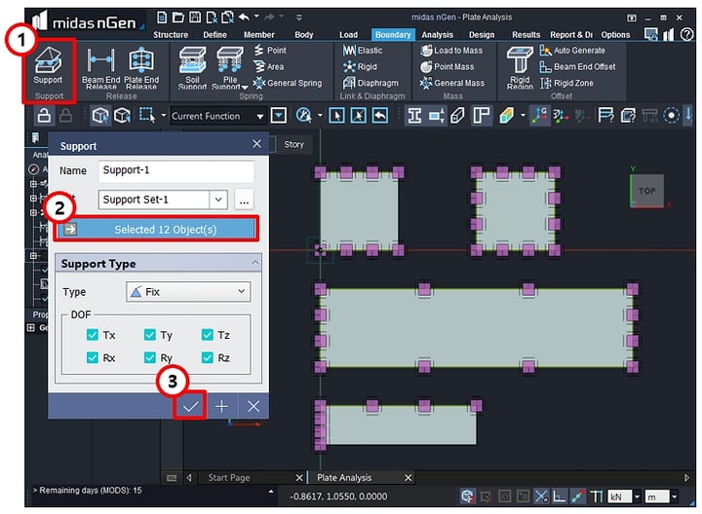
Task: Click the Support-1 name field
Action: click(x=175, y=170)
